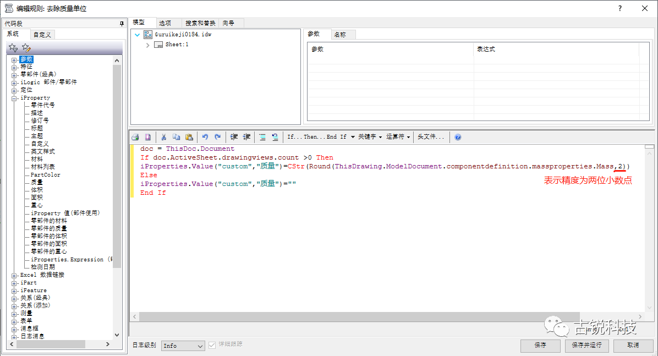This screenshot has width=658, height=356.
Task: Expand the 参数 snippet node
Action: [x=14, y=60]
